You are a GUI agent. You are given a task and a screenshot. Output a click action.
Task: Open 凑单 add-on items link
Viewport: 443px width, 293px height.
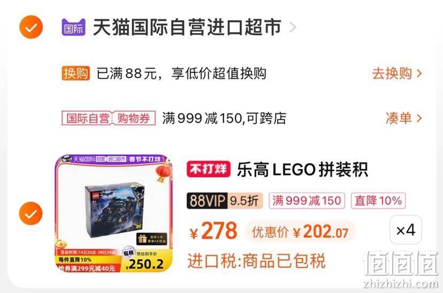(399, 118)
